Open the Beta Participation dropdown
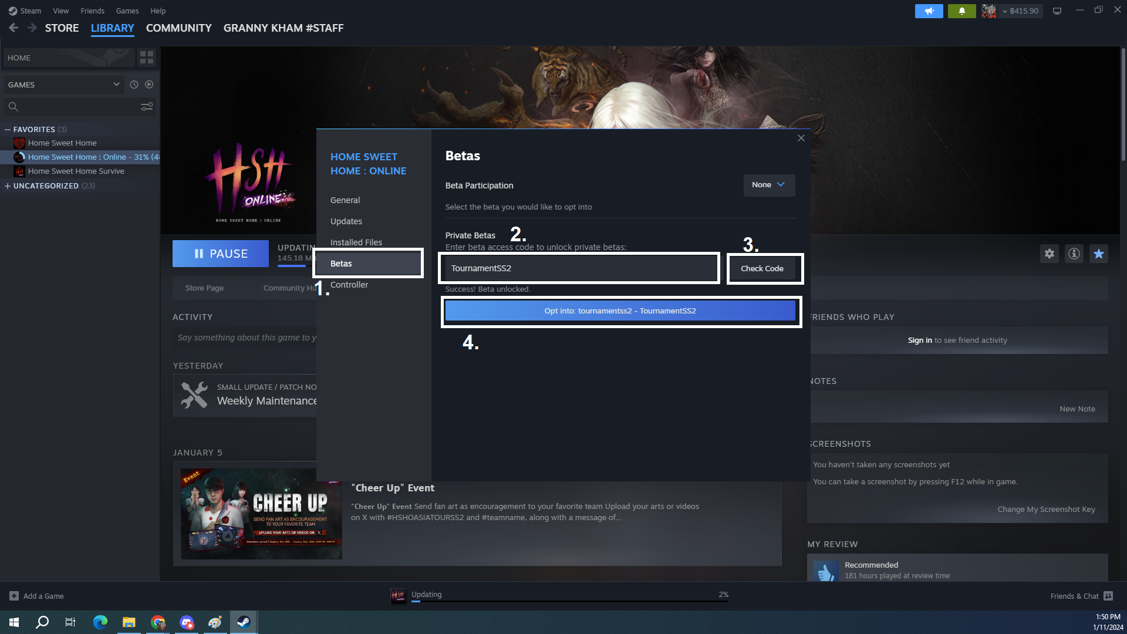This screenshot has width=1127, height=634. pyautogui.click(x=768, y=185)
